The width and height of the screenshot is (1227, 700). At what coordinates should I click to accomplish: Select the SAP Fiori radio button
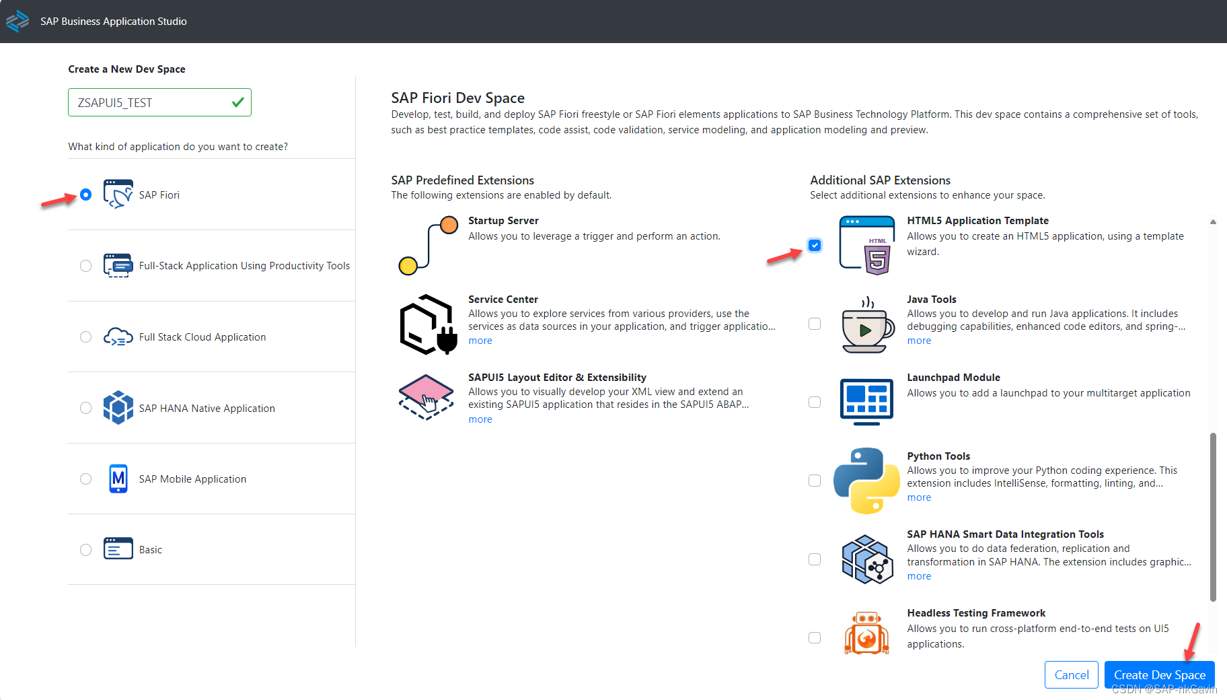(85, 195)
